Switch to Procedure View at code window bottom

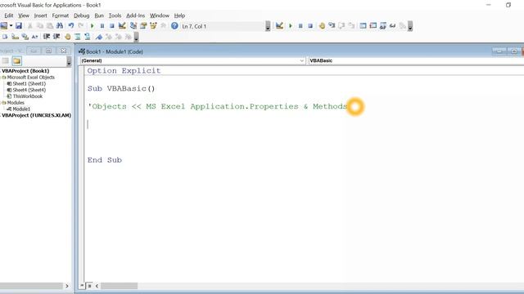82,286
